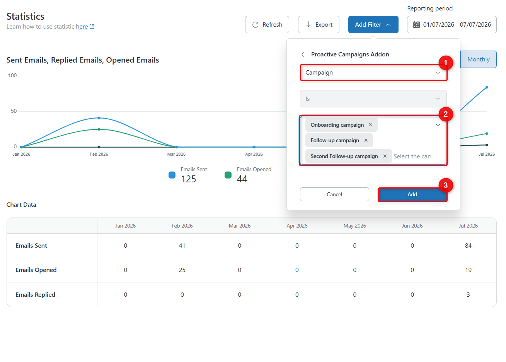Click the download icon inside the Export button
506x362 pixels.
[308, 25]
